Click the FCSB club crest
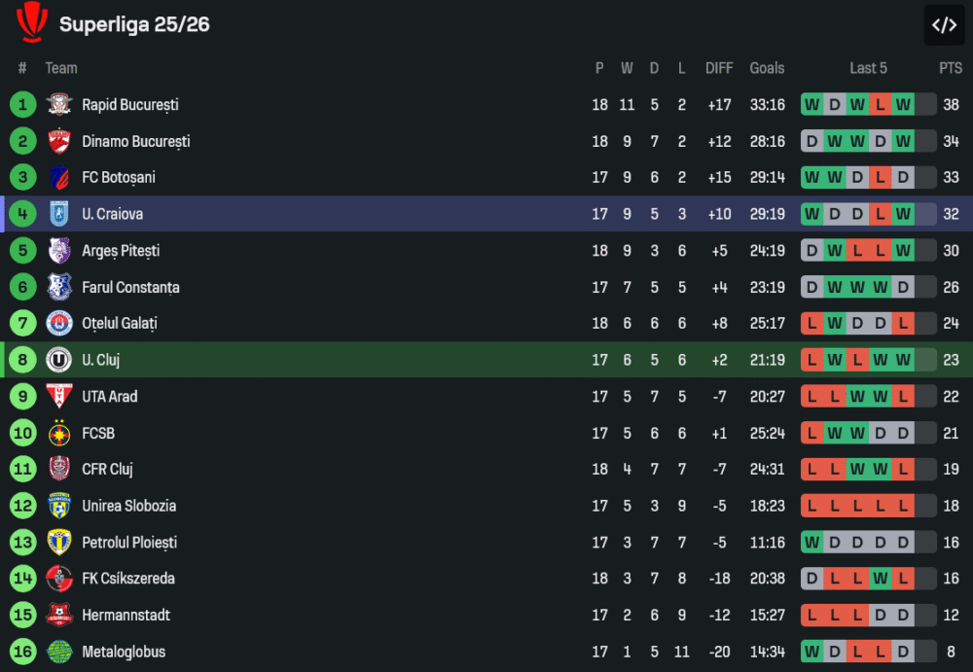 tap(59, 433)
